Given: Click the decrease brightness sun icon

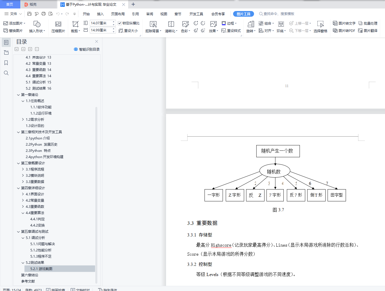Looking at the screenshot, I should point(203,31).
